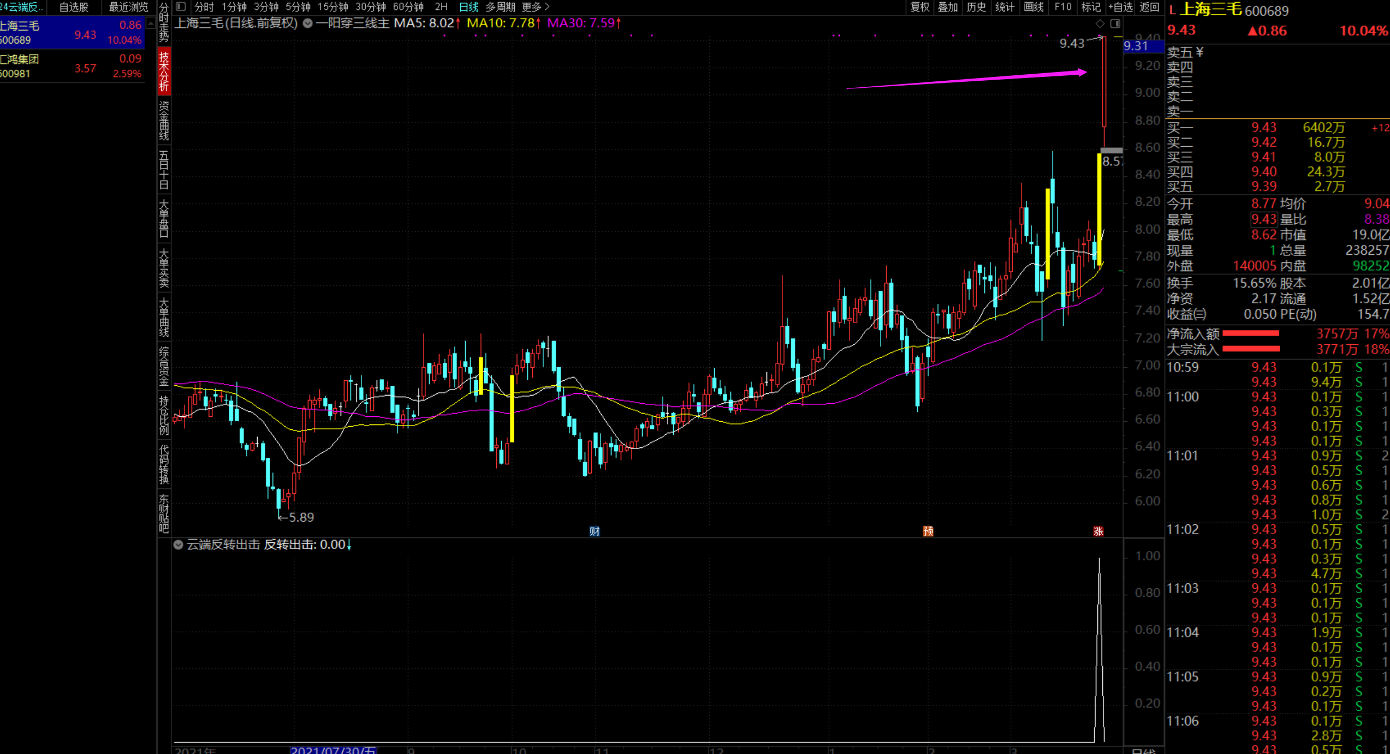Click the +自选 button
Image resolution: width=1390 pixels, height=754 pixels.
(1120, 7)
